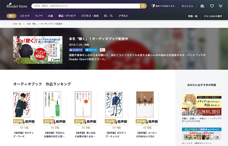This screenshot has width=228, height=146.
Task: Open ジャンルから探す link
Action: (213, 16)
